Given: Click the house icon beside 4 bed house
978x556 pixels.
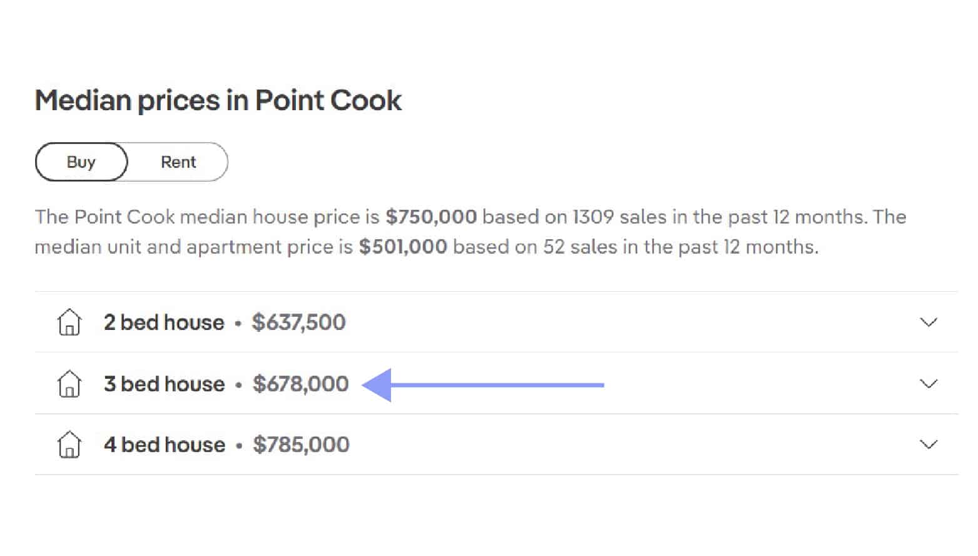Looking at the screenshot, I should click(x=69, y=445).
